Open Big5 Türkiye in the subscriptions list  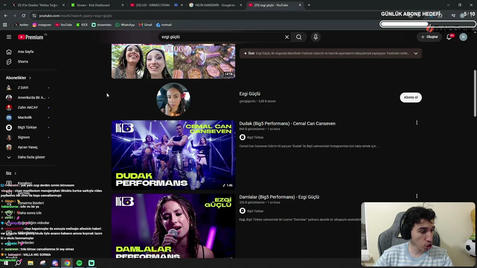[x=27, y=127]
